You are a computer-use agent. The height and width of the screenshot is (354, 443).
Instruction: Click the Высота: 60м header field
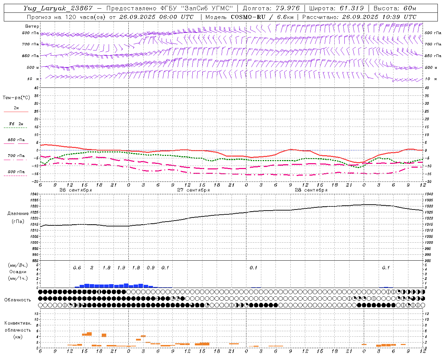pyautogui.click(x=395, y=8)
